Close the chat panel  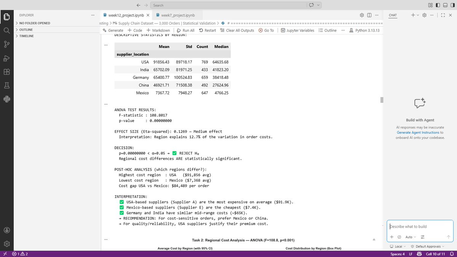click(x=451, y=15)
